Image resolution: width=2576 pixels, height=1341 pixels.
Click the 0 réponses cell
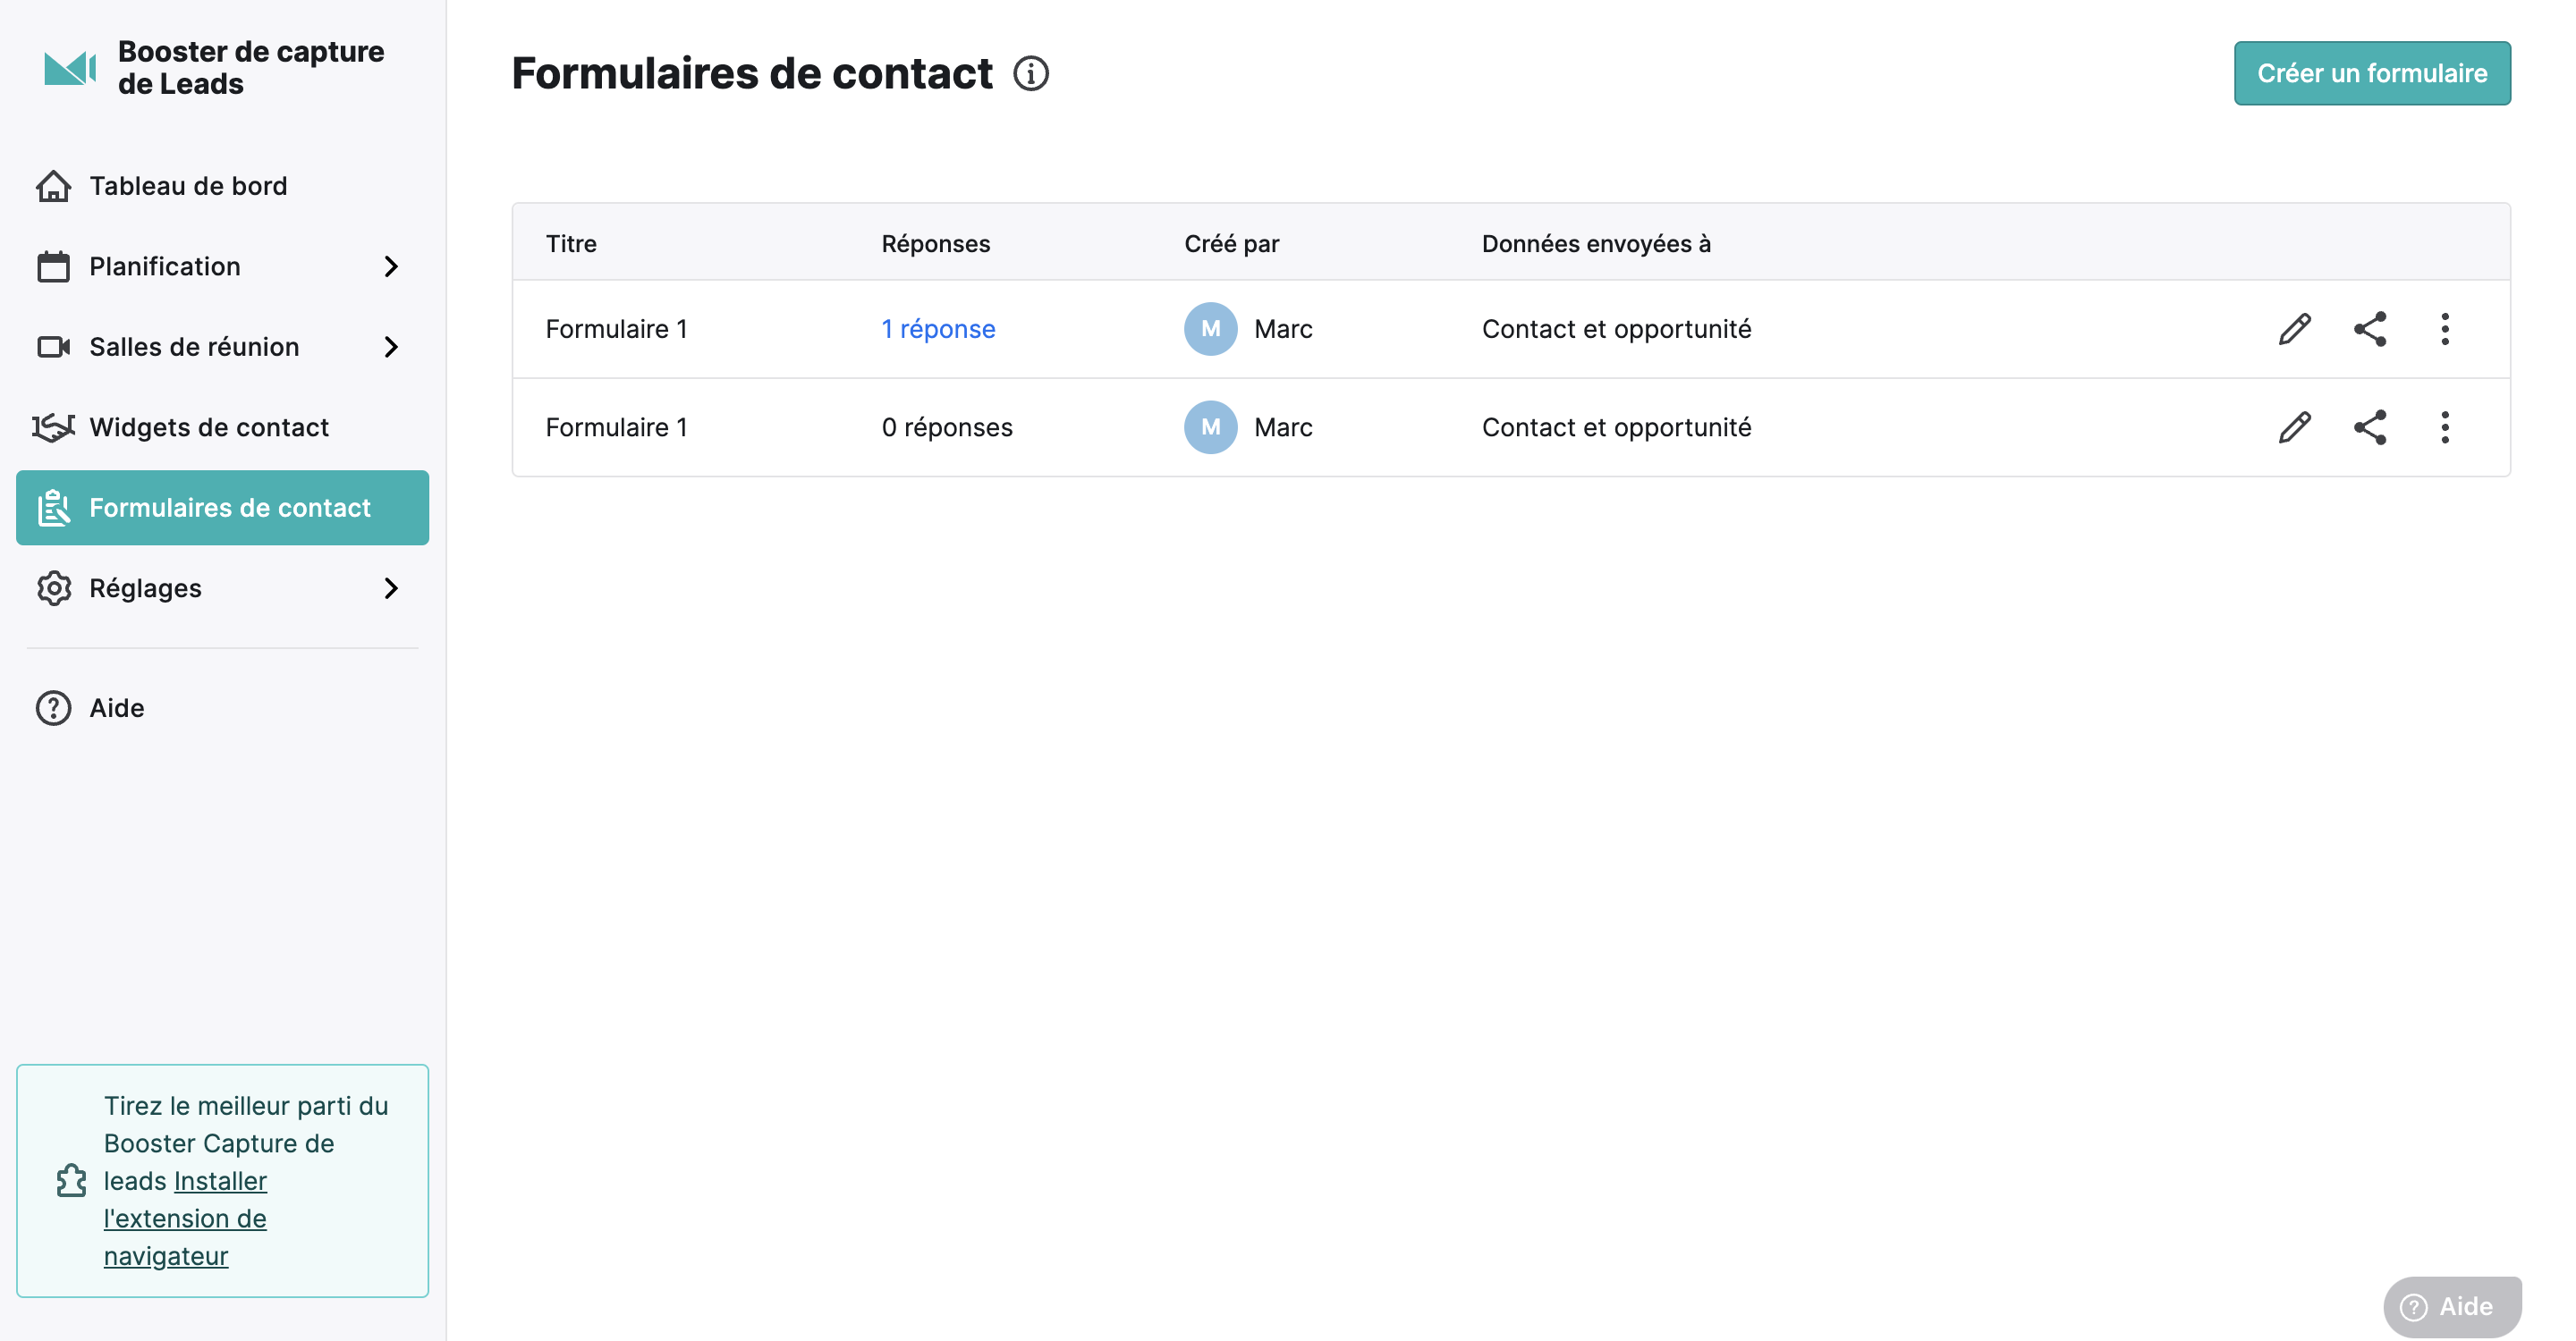click(947, 426)
